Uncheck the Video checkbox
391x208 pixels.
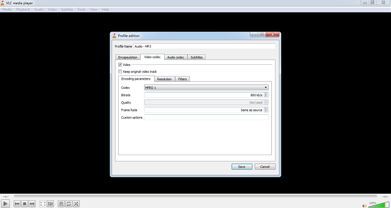(x=120, y=64)
